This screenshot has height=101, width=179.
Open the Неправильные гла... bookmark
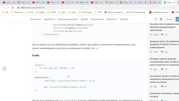click(x=159, y=12)
